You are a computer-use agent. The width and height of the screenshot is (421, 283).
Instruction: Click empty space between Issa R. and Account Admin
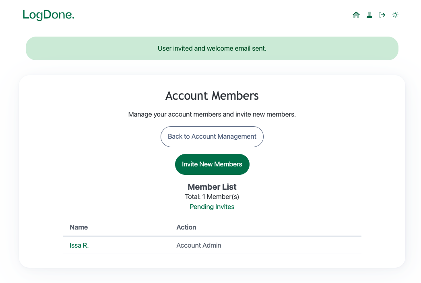coord(133,245)
